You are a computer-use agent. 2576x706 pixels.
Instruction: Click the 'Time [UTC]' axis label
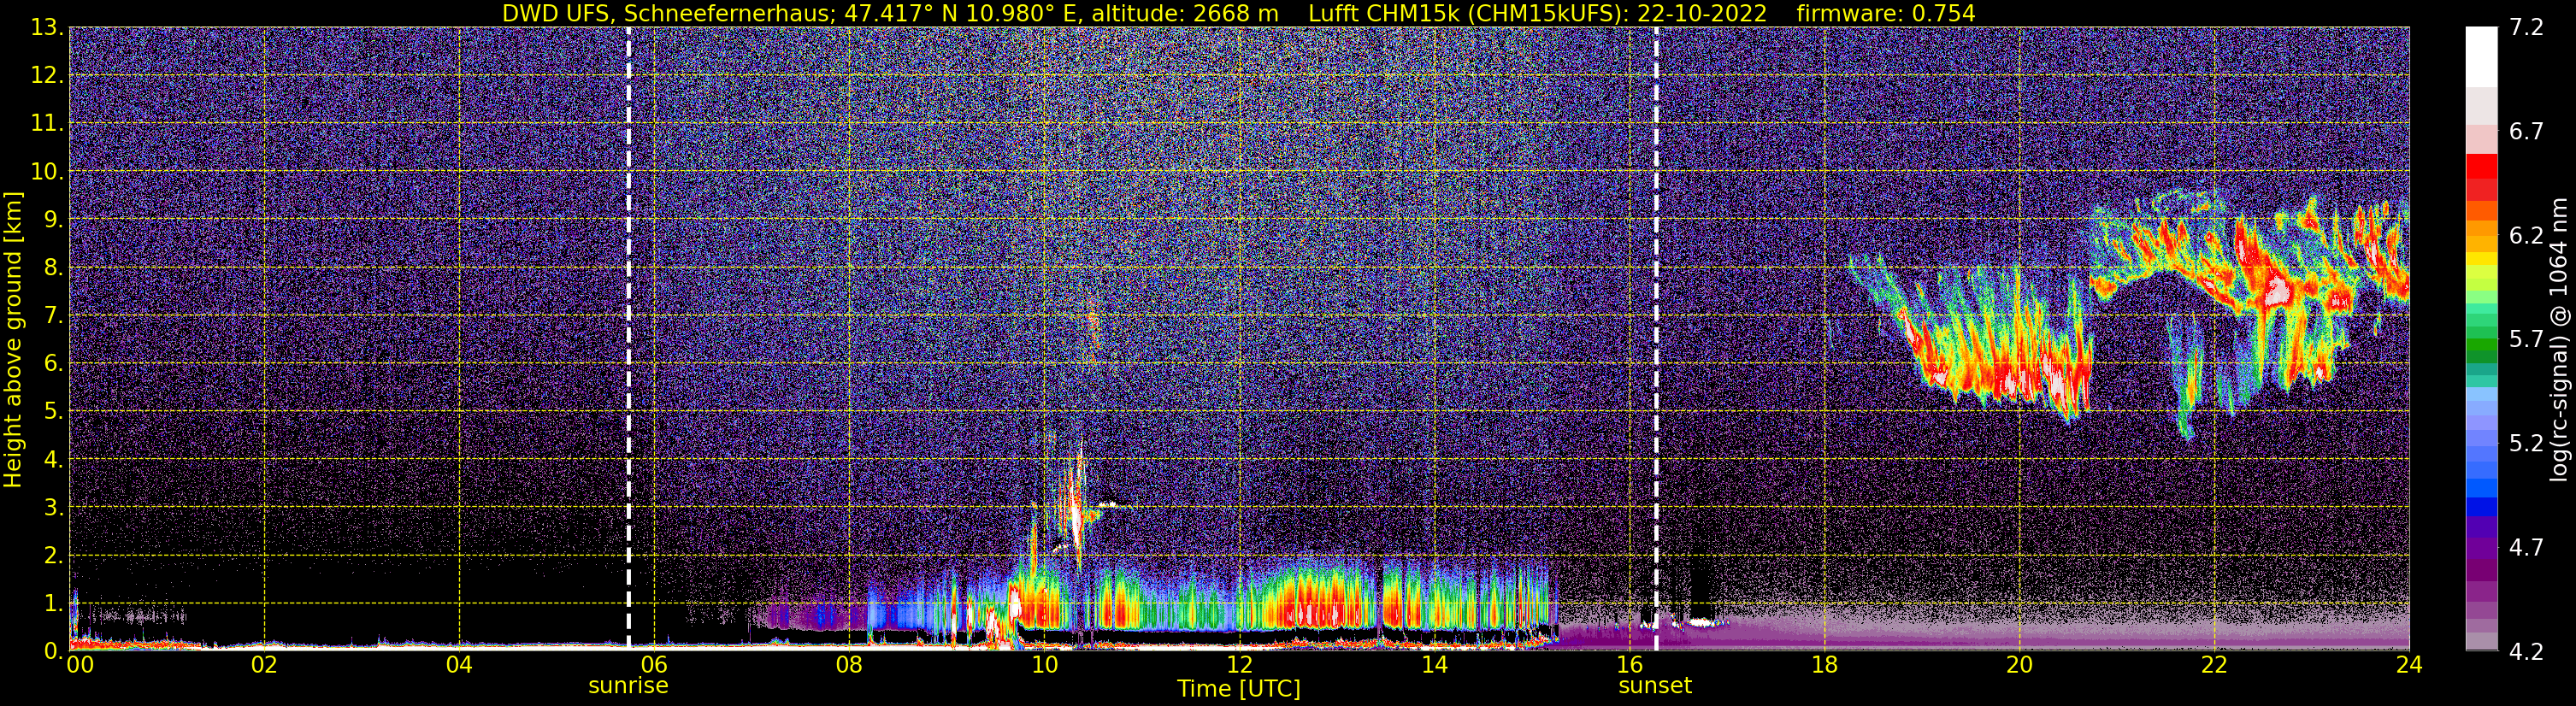pos(1239,689)
